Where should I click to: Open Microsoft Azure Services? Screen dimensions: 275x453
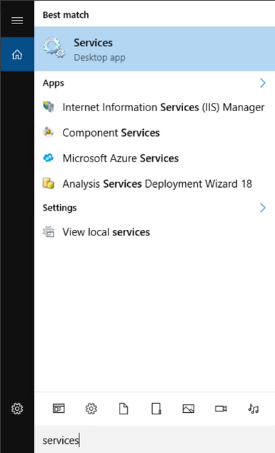point(155,158)
